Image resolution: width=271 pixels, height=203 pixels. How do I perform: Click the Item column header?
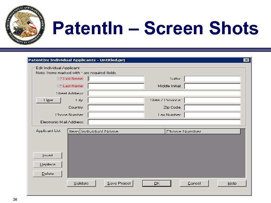point(74,132)
